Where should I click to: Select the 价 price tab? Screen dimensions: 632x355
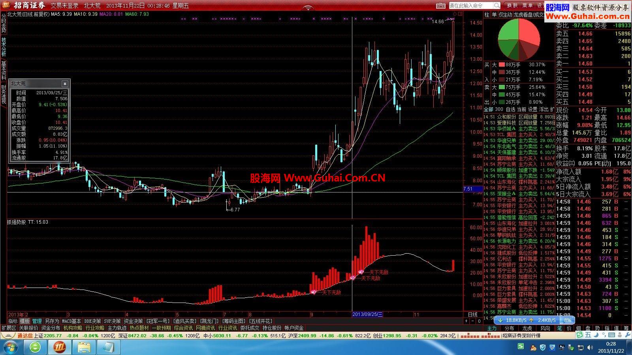coord(569,328)
